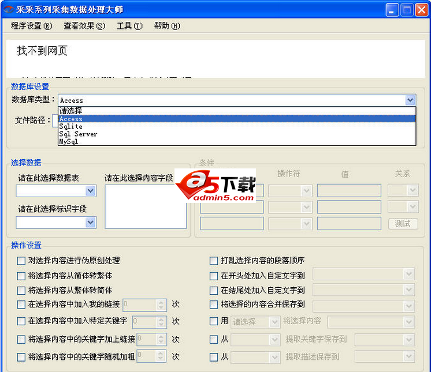
Task: Check 在开头处加入自定文字到
Action: (x=214, y=276)
